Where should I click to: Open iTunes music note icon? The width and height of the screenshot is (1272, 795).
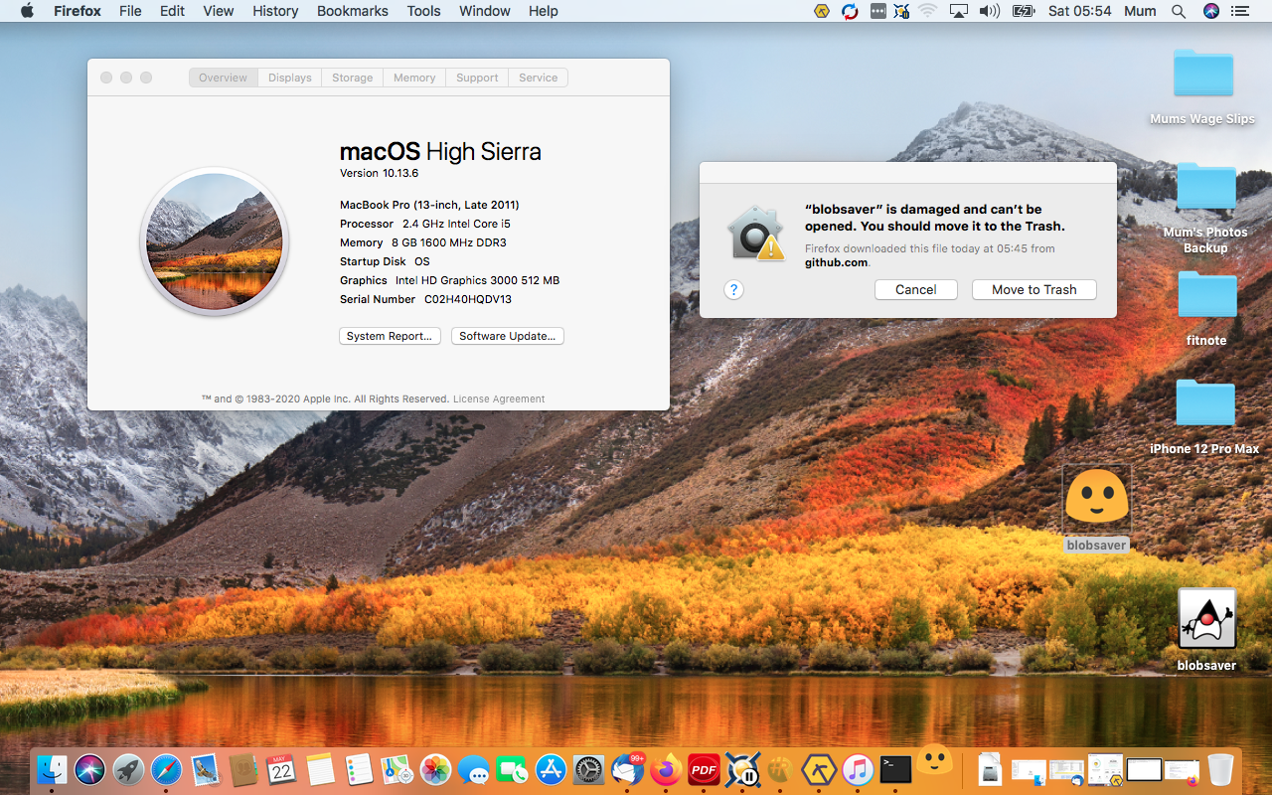click(858, 769)
